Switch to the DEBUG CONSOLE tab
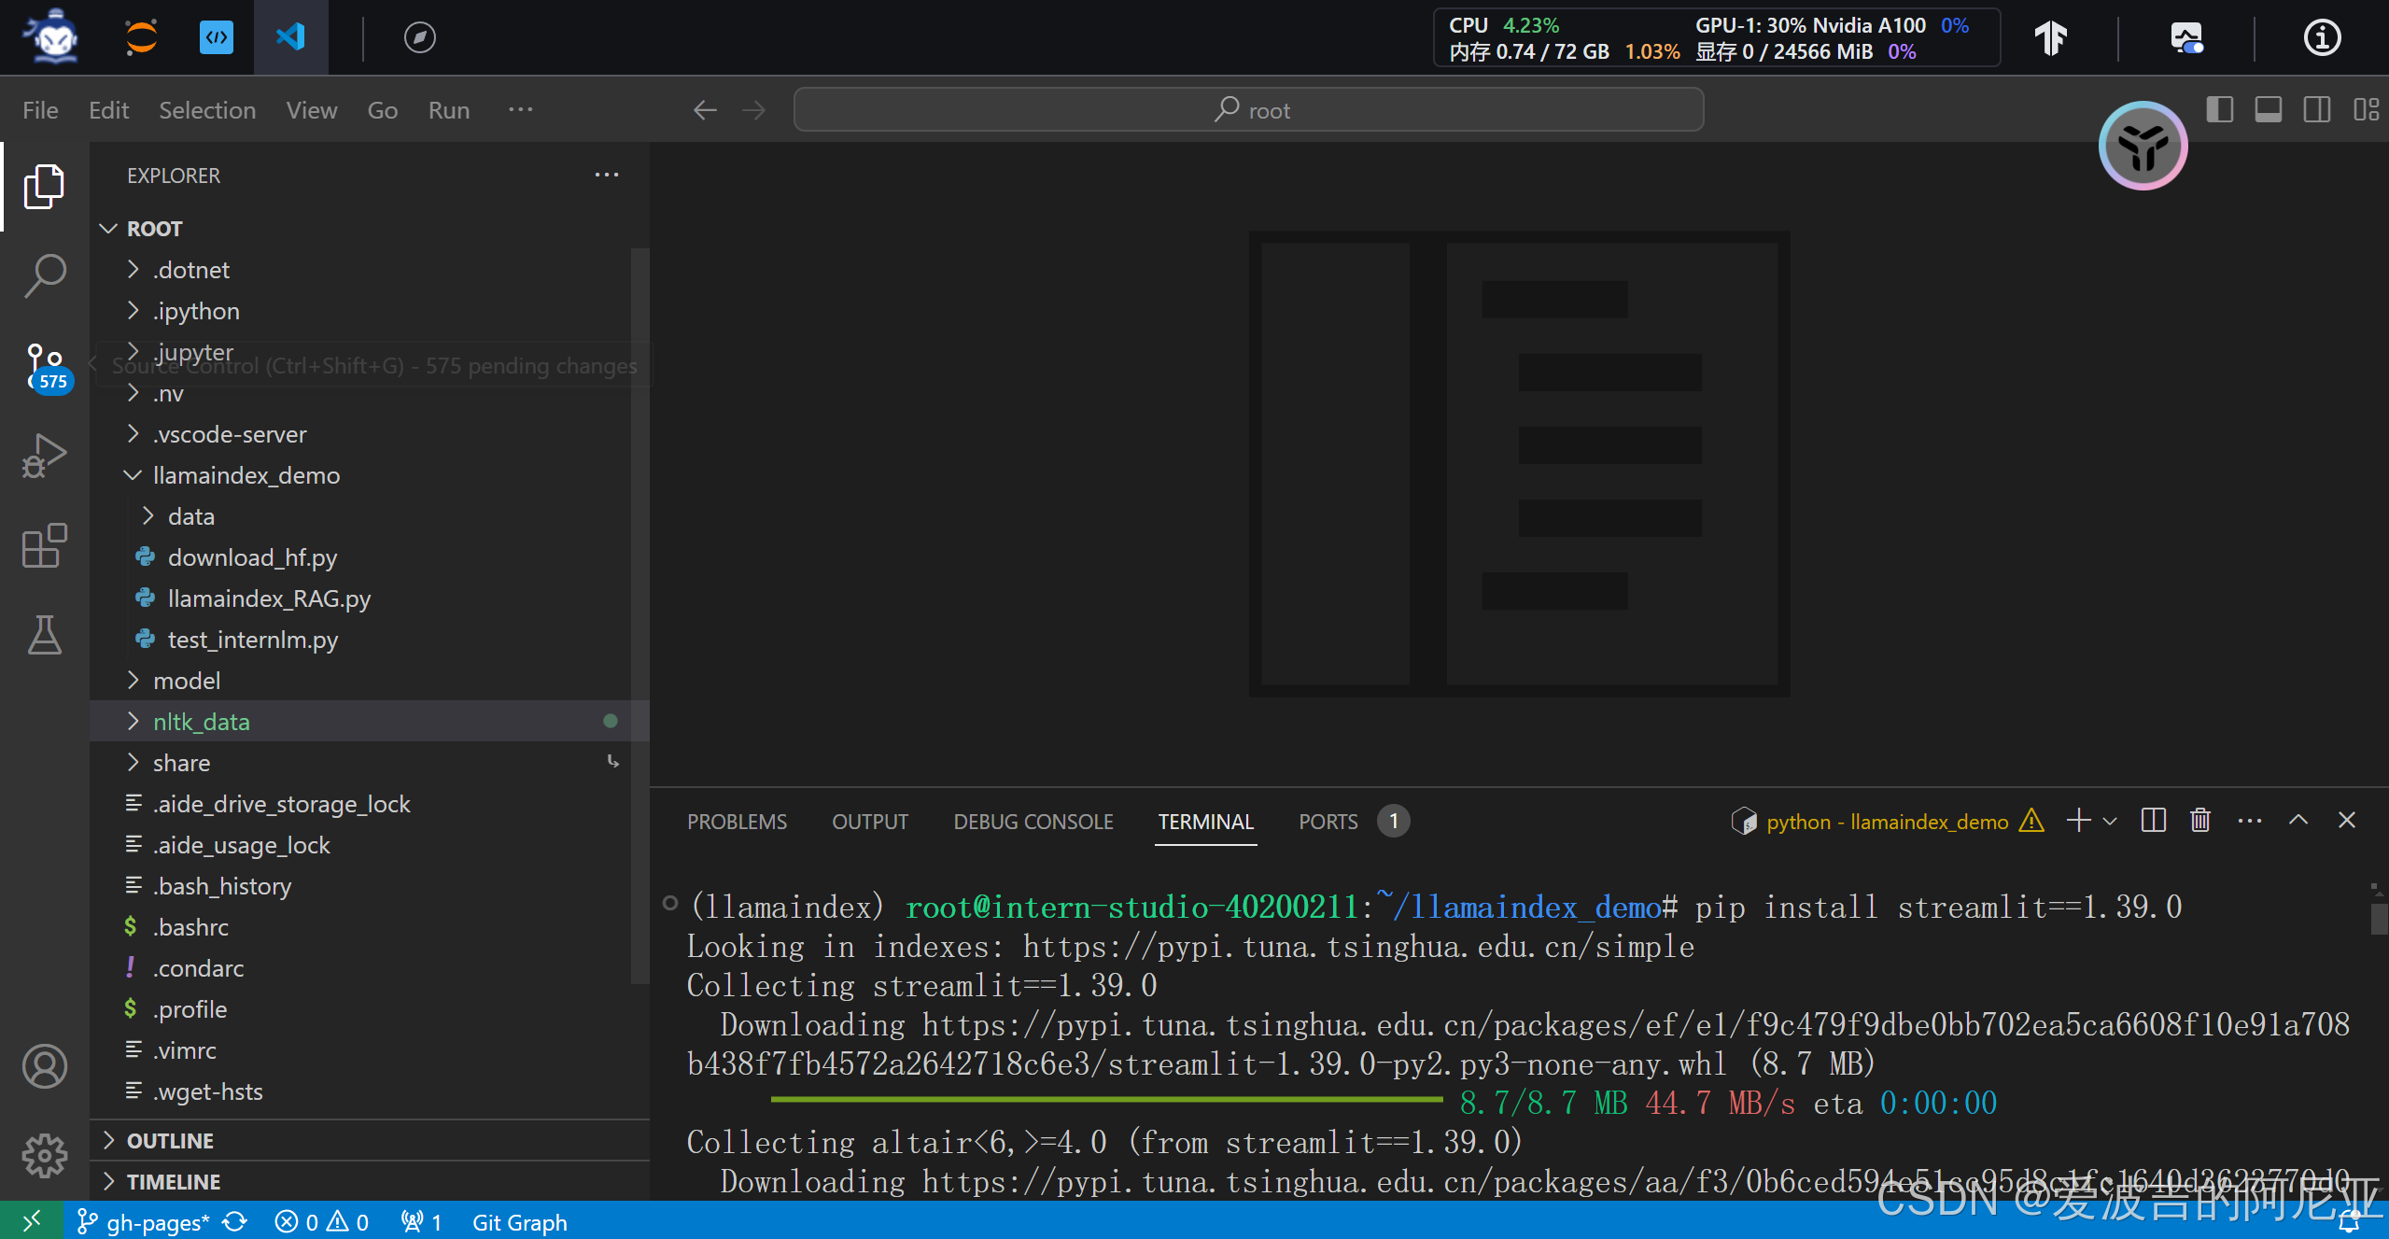 point(1033,822)
